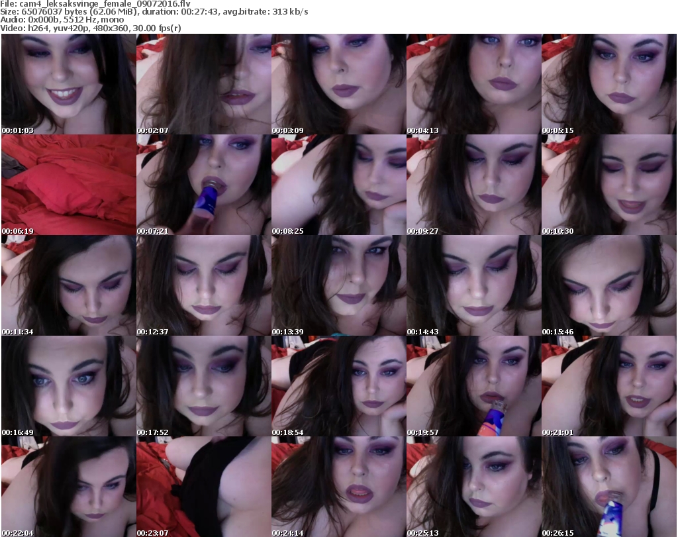Click the file name cam4_leksaksvinge_female_09072016.flv
This screenshot has width=678, height=537.
pyautogui.click(x=105, y=4)
